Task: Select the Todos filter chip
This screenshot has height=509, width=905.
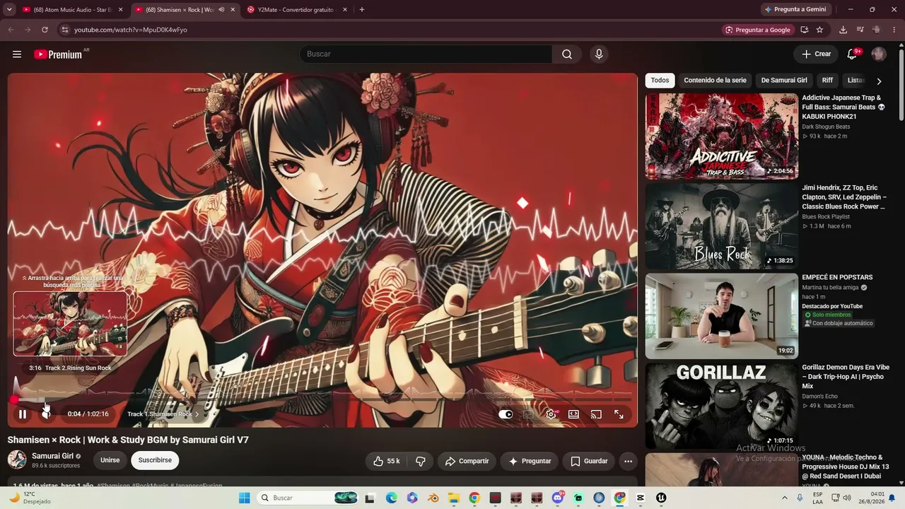Action: pos(660,81)
